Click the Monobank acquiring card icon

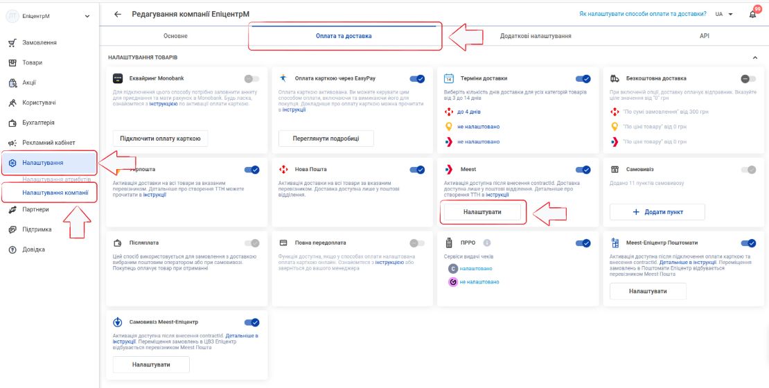(117, 78)
